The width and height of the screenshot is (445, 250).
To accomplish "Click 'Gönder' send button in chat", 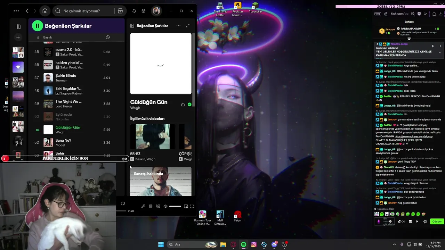I will click(x=437, y=222).
